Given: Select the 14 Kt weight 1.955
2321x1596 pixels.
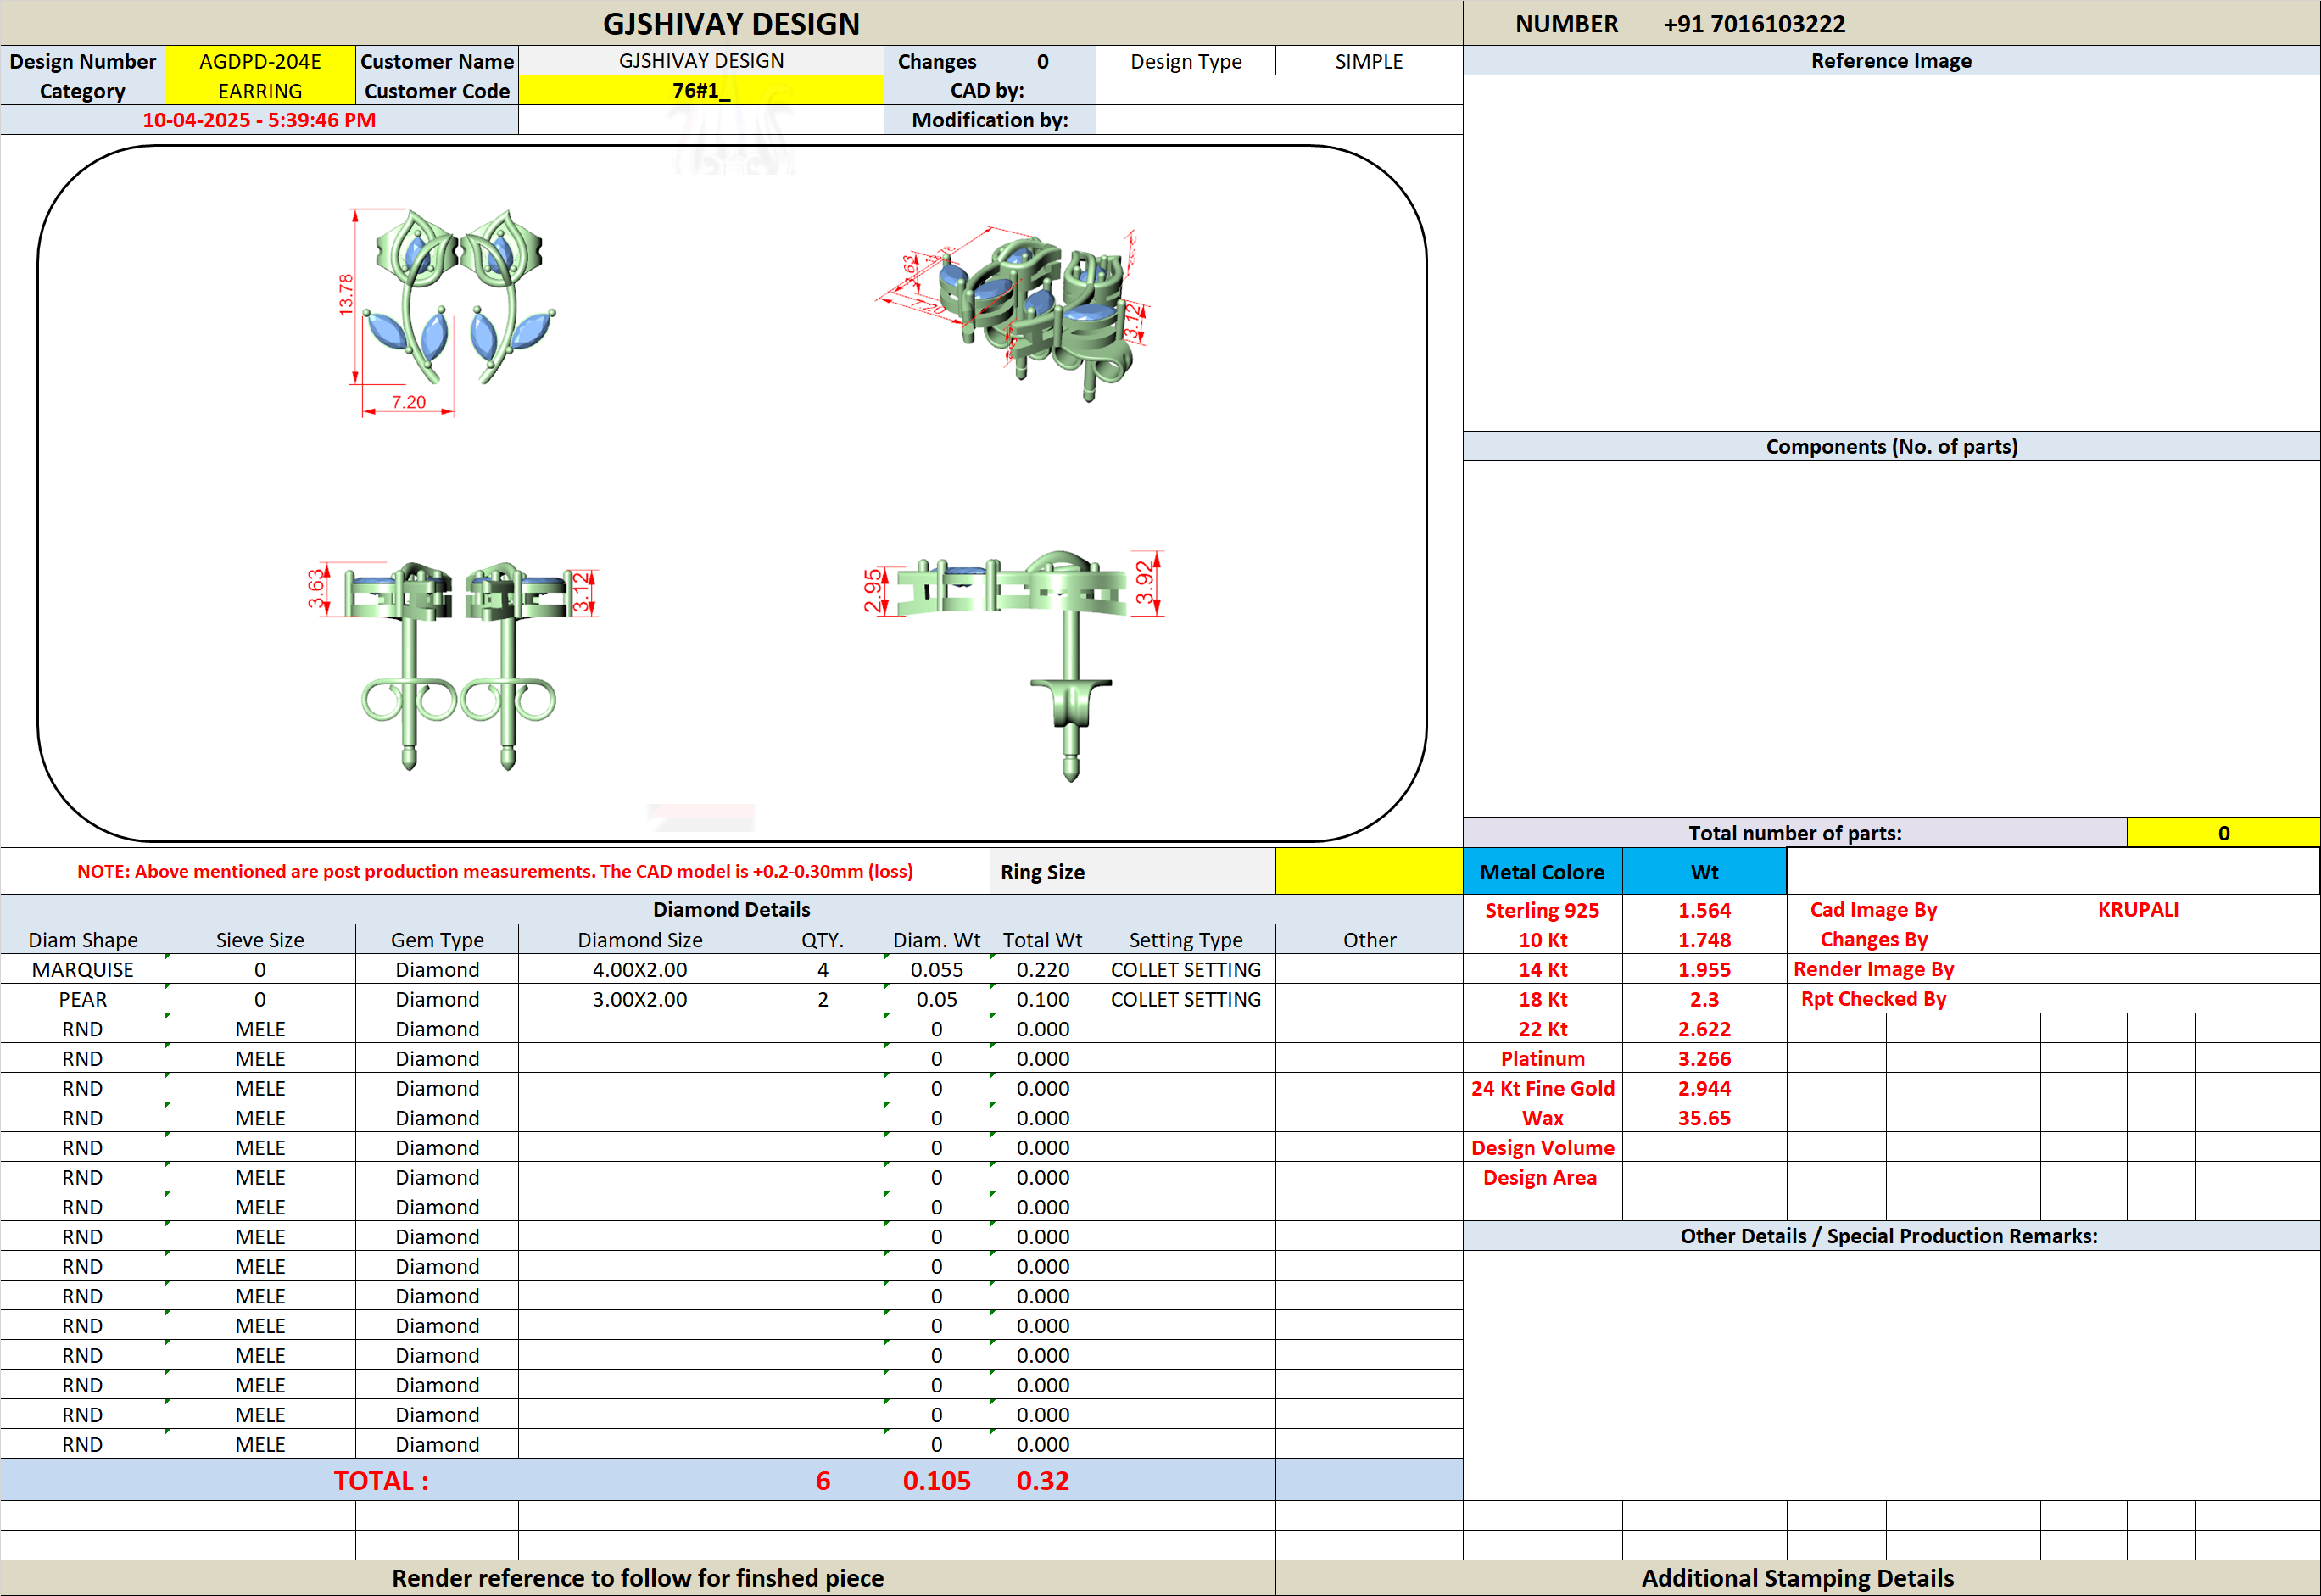Looking at the screenshot, I should (x=1704, y=969).
